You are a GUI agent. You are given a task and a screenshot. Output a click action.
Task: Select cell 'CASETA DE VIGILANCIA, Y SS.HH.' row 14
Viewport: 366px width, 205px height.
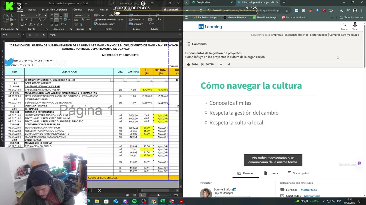(x=69, y=90)
